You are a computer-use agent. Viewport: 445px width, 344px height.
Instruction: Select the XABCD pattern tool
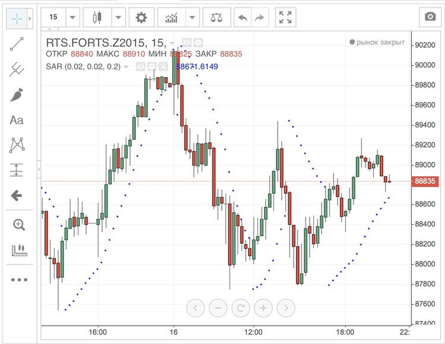coord(17,145)
